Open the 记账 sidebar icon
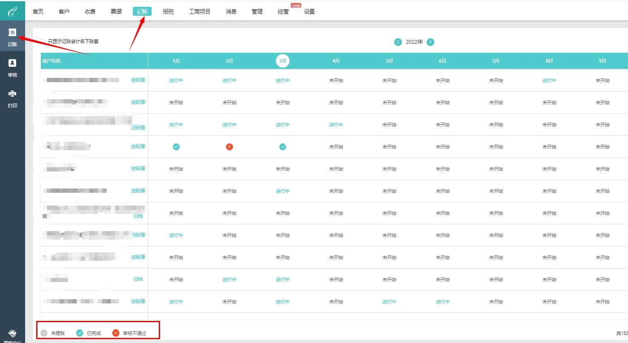Viewport: 628px width, 343px height. coord(12,33)
